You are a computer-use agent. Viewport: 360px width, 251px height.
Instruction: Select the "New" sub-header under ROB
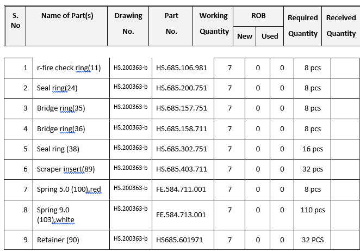coord(245,36)
